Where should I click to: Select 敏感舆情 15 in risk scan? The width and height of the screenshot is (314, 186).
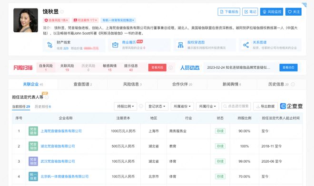pyautogui.click(x=110, y=67)
